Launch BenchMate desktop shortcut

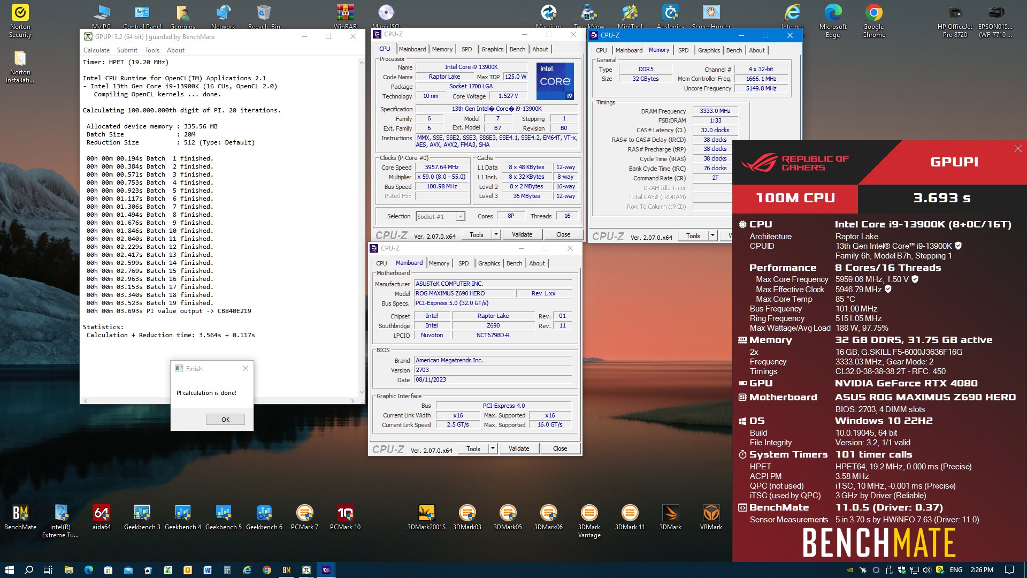pyautogui.click(x=20, y=517)
